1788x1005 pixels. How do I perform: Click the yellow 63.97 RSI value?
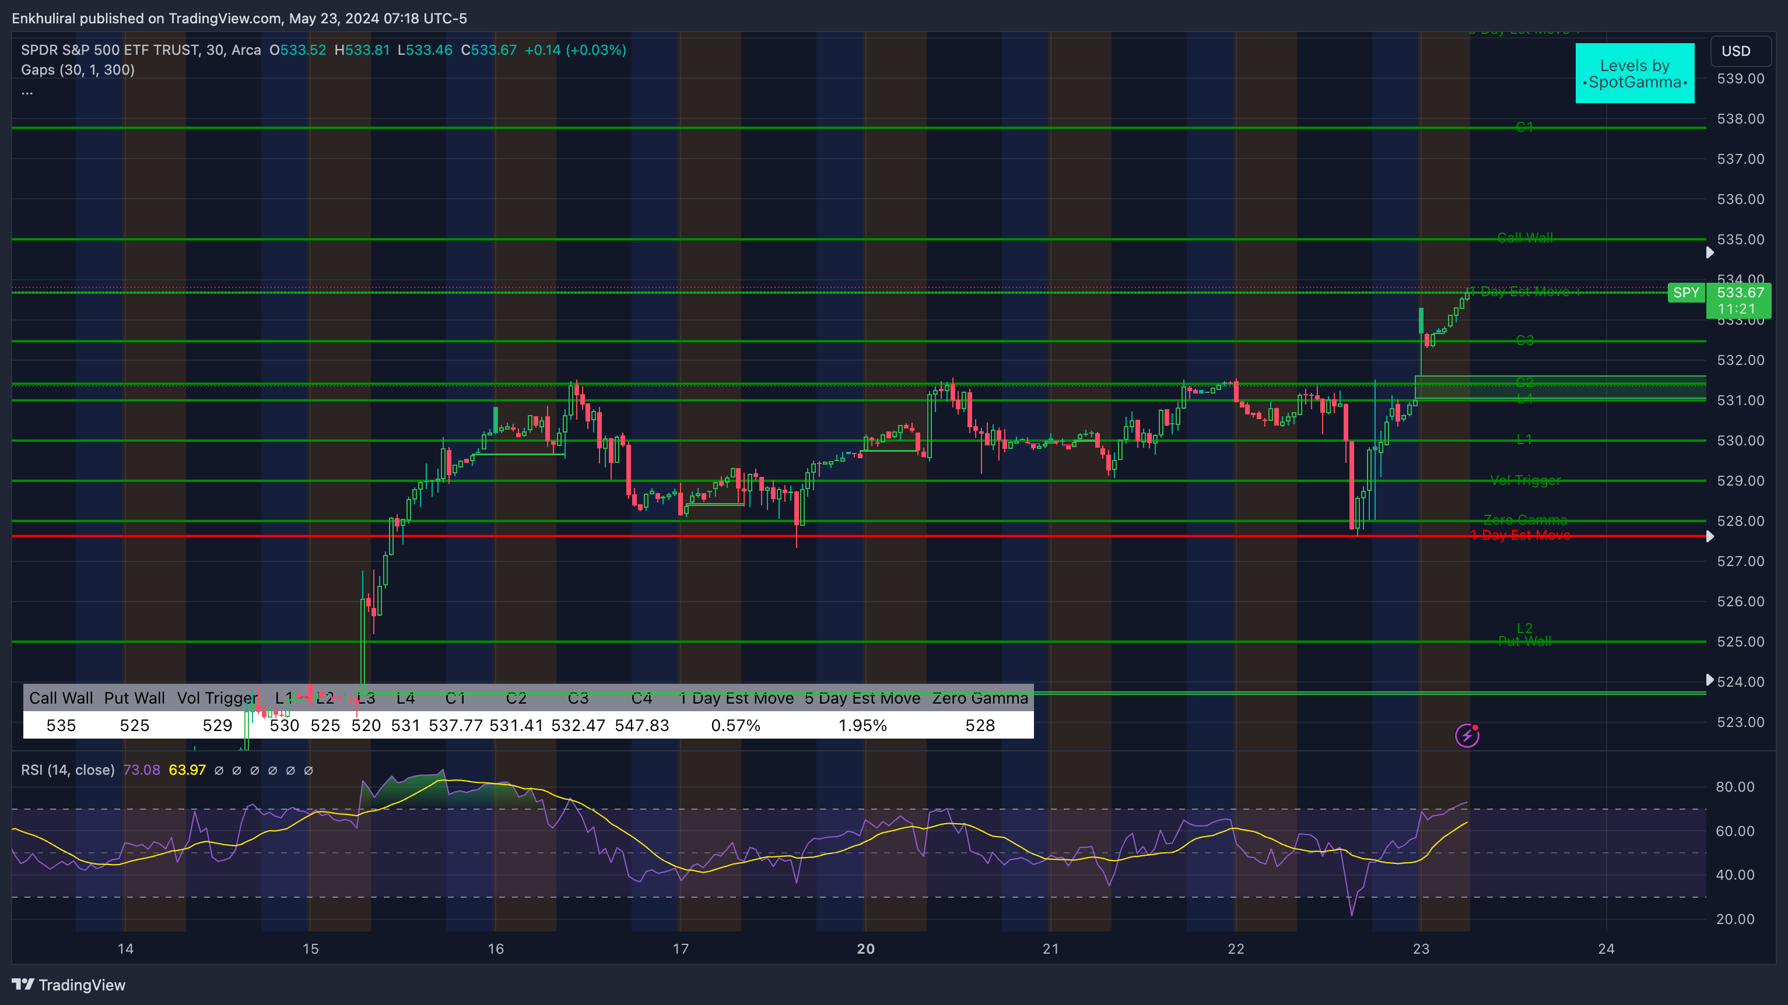187,771
